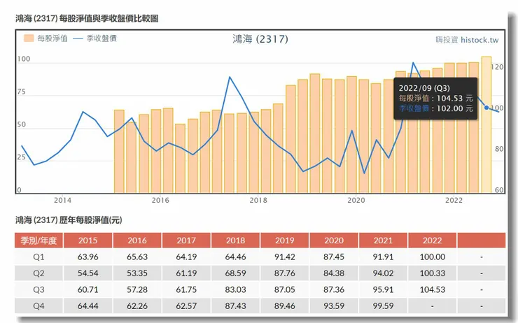Select the highlighted 2022 Q3 bar
Screen dimensions: 518x323
[x=486, y=124]
